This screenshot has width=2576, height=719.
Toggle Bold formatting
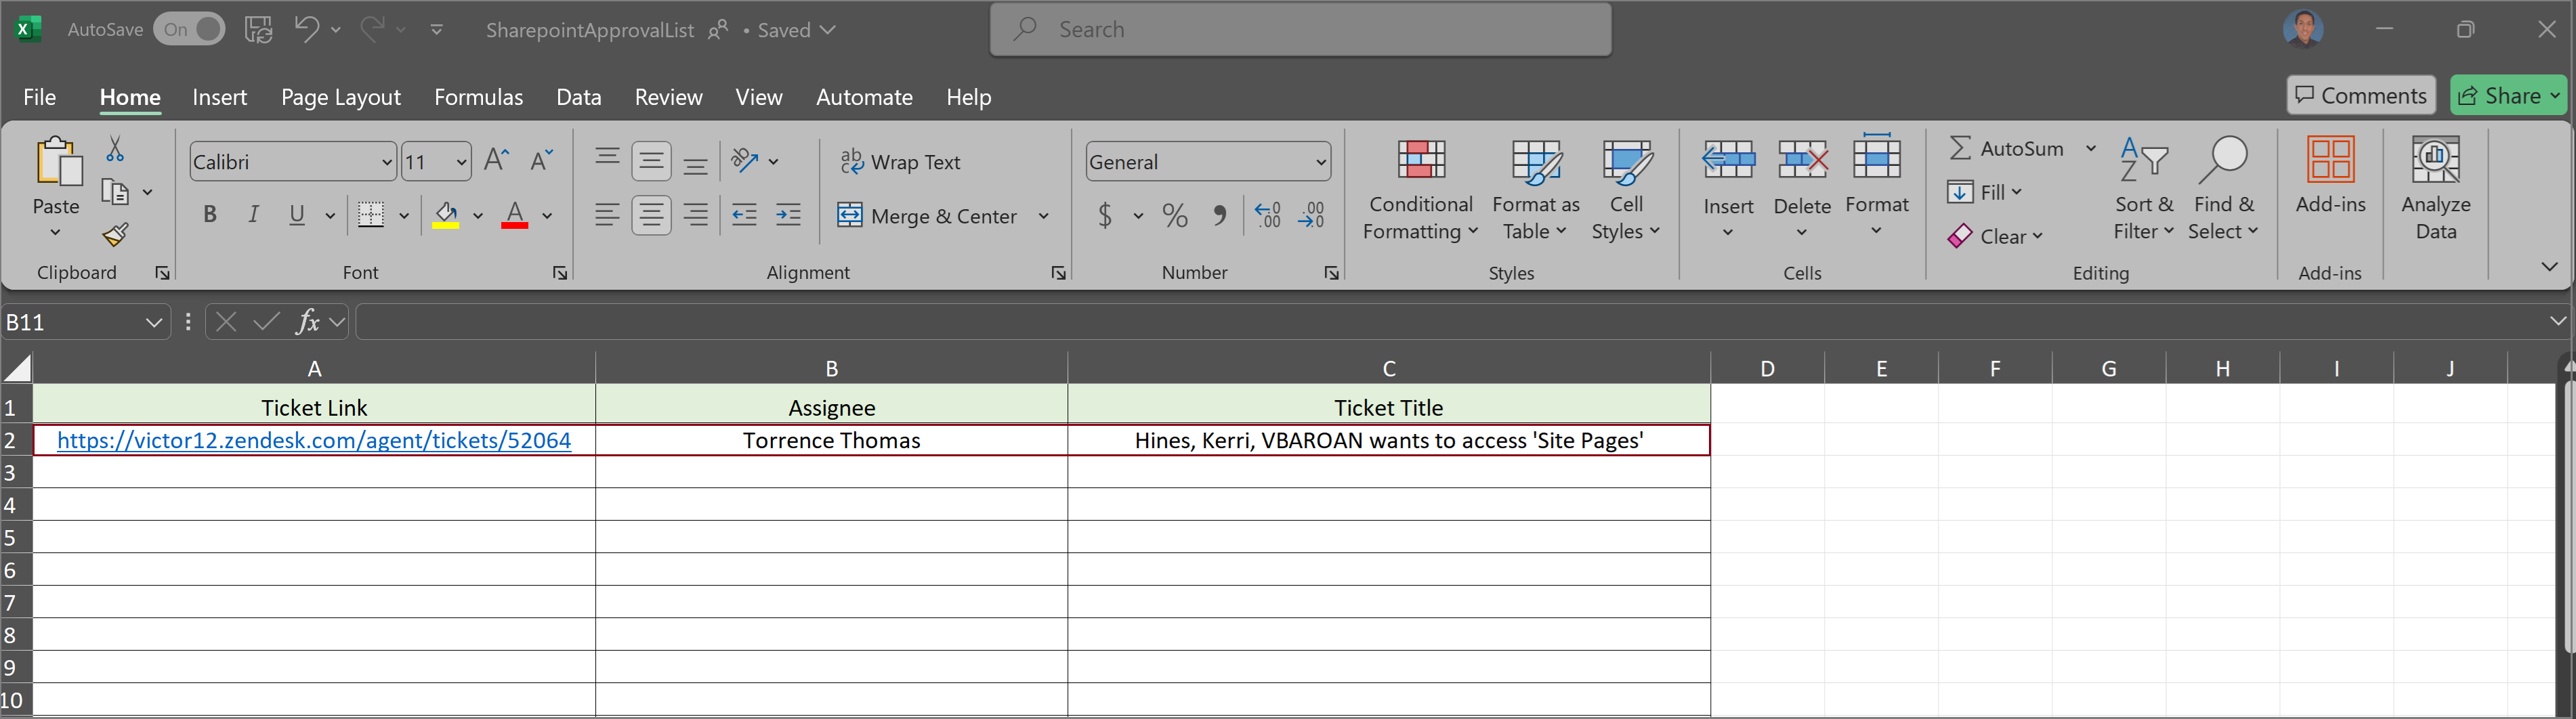coord(210,215)
